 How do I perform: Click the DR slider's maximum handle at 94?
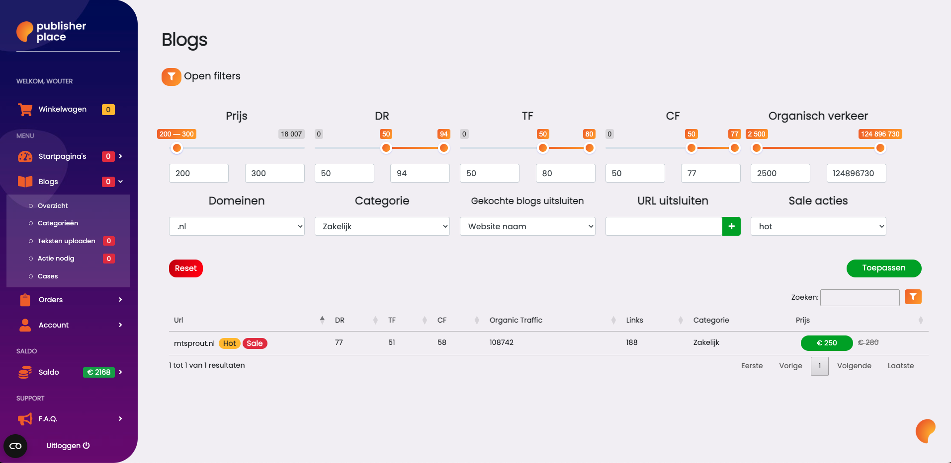tap(444, 148)
